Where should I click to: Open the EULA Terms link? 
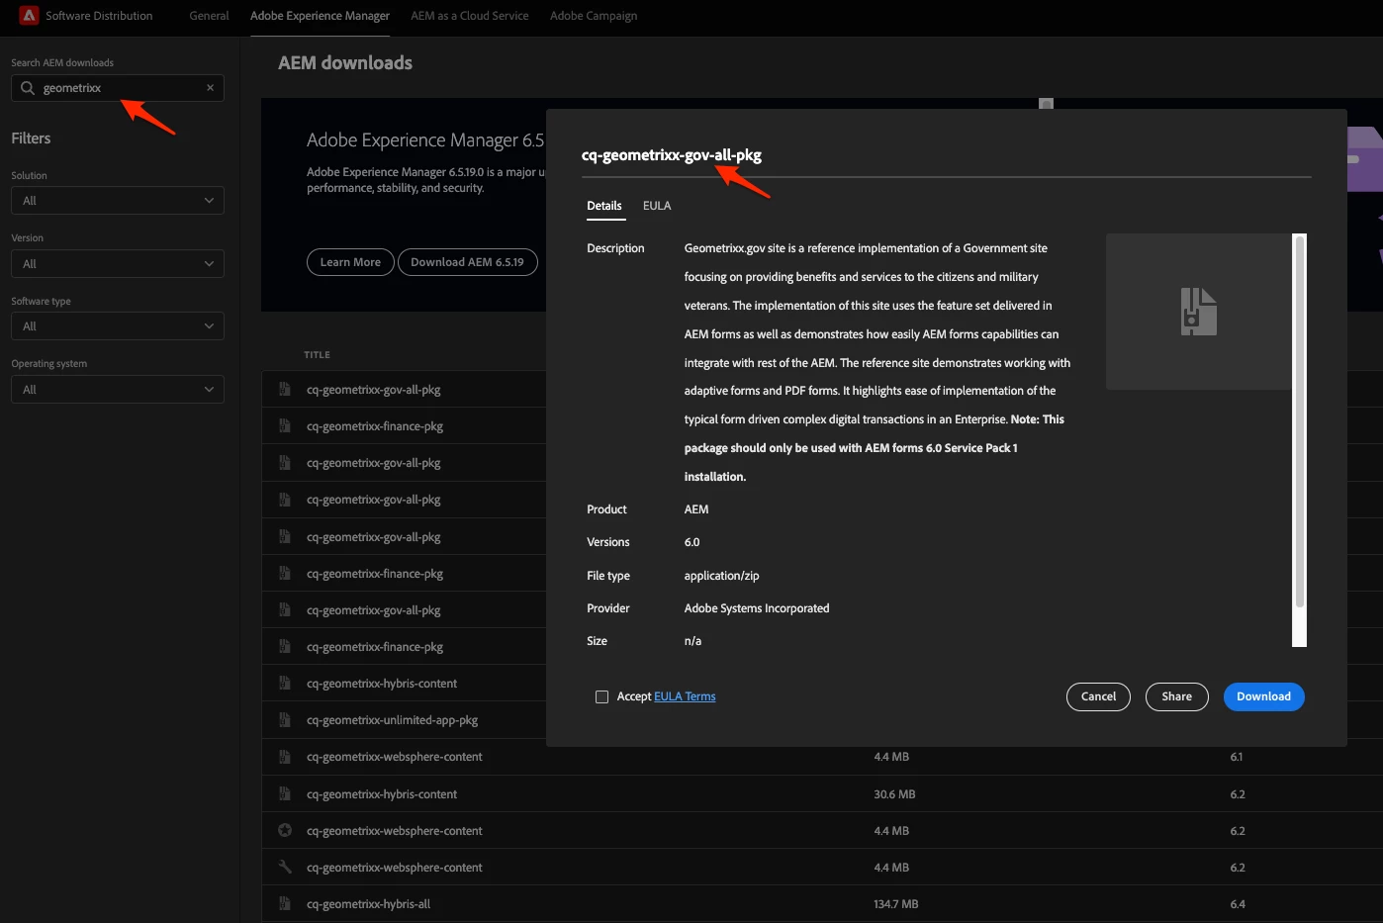685,696
